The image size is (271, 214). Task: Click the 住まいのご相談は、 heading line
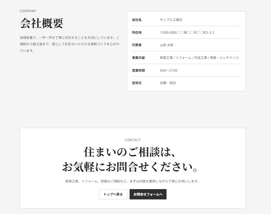130,152
